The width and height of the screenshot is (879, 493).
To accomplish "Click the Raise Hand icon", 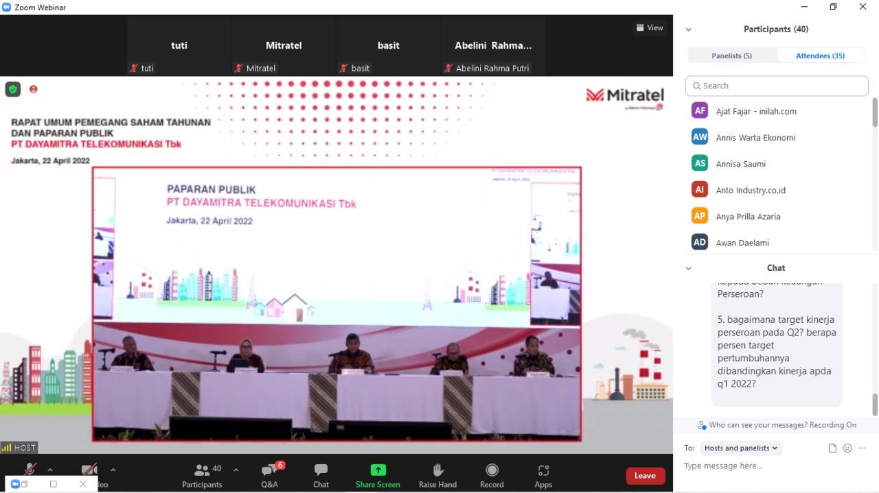I will tap(437, 471).
